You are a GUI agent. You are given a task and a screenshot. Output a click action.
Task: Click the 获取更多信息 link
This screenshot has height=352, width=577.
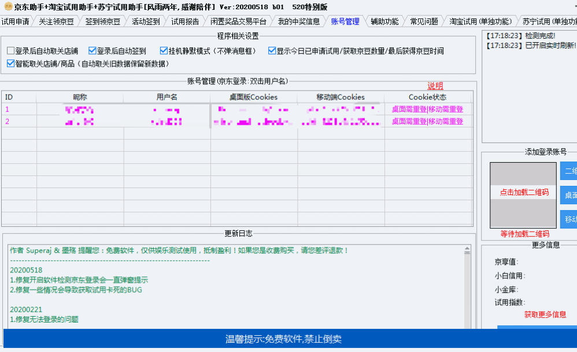545,314
